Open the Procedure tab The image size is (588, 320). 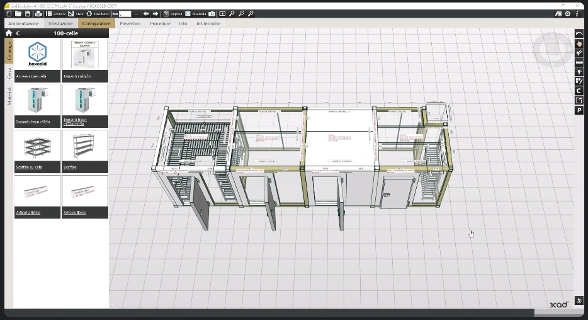coord(160,23)
